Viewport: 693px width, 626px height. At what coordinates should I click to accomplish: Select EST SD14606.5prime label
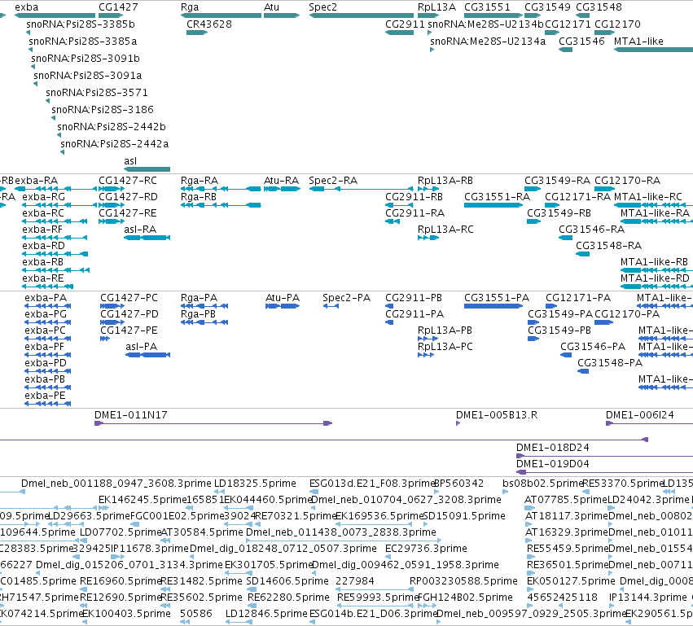[x=287, y=581]
